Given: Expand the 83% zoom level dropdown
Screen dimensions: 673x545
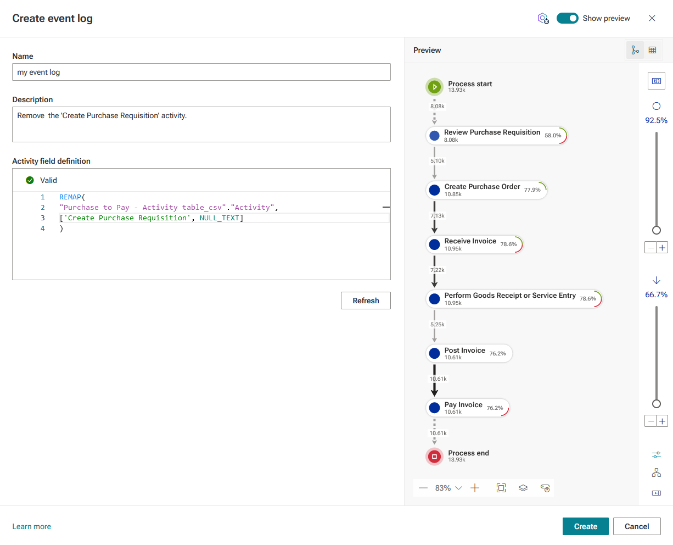Looking at the screenshot, I should (x=448, y=488).
